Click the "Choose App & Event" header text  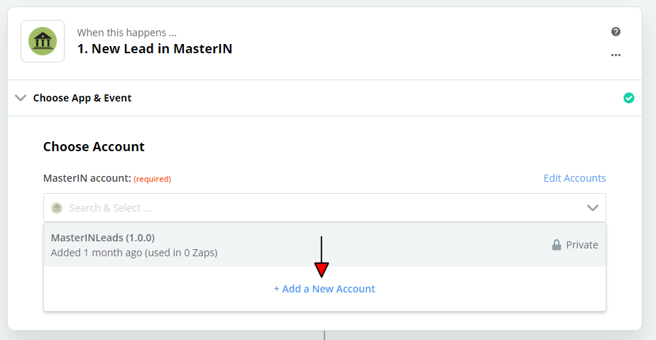82,98
